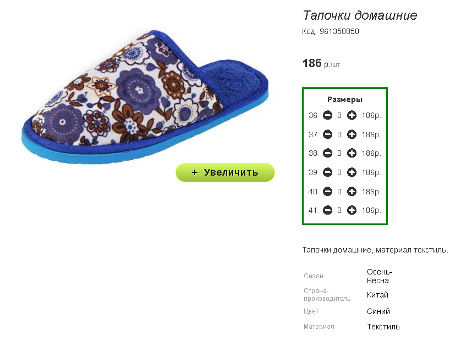450x342 pixels.
Task: Remove one pair of size 37
Action: [327, 134]
